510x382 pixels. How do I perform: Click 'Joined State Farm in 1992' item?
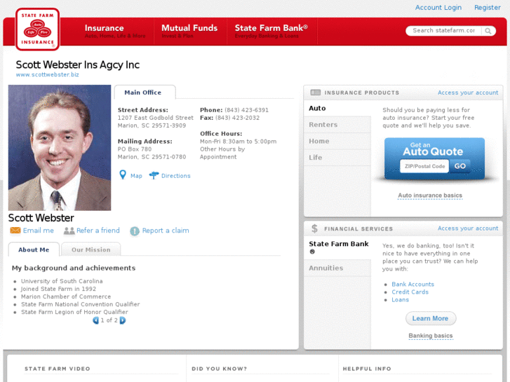58,289
